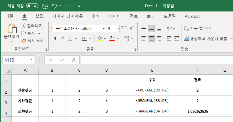
Task: Select column E header
Action: point(152,70)
